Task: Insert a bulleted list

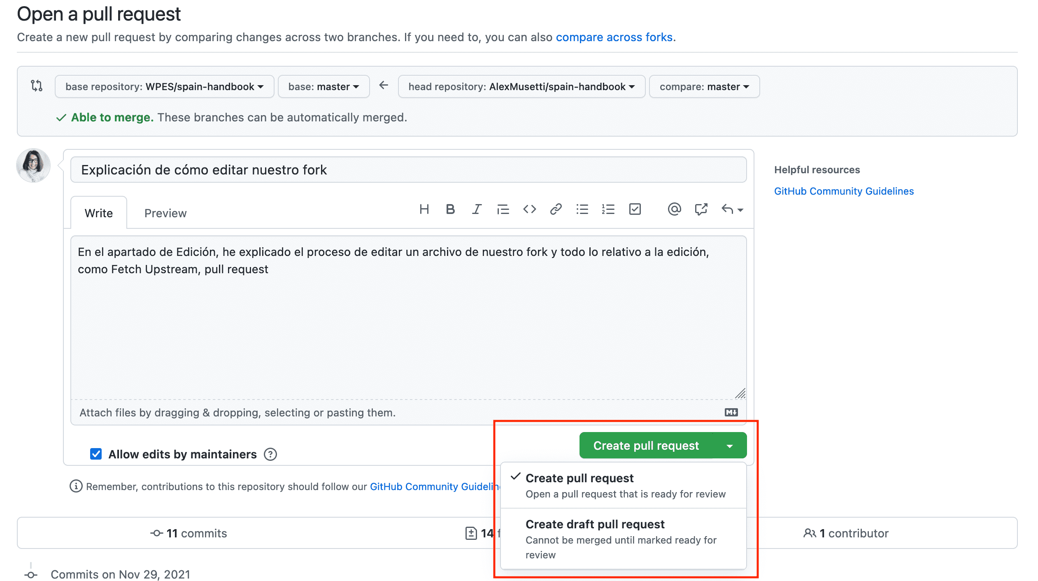Action: 582,209
